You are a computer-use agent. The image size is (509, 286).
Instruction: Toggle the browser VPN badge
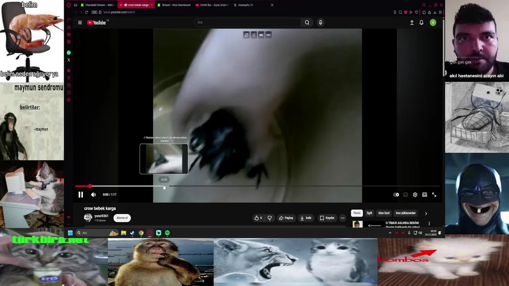point(94,12)
